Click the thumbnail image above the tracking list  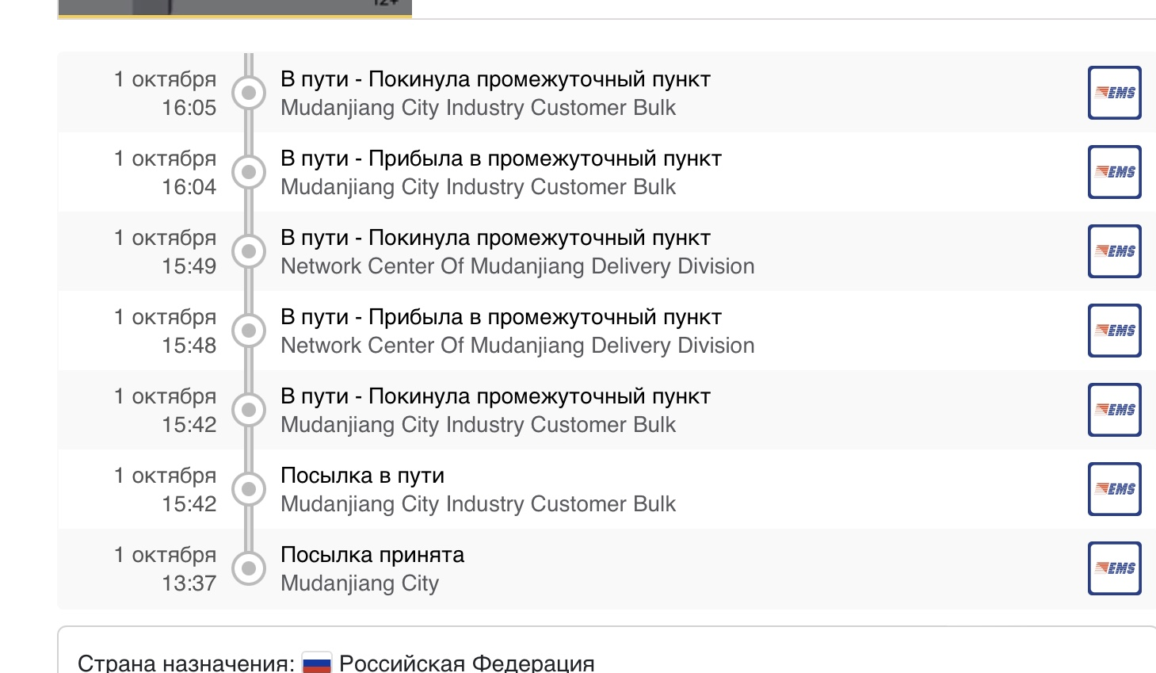pos(235,8)
